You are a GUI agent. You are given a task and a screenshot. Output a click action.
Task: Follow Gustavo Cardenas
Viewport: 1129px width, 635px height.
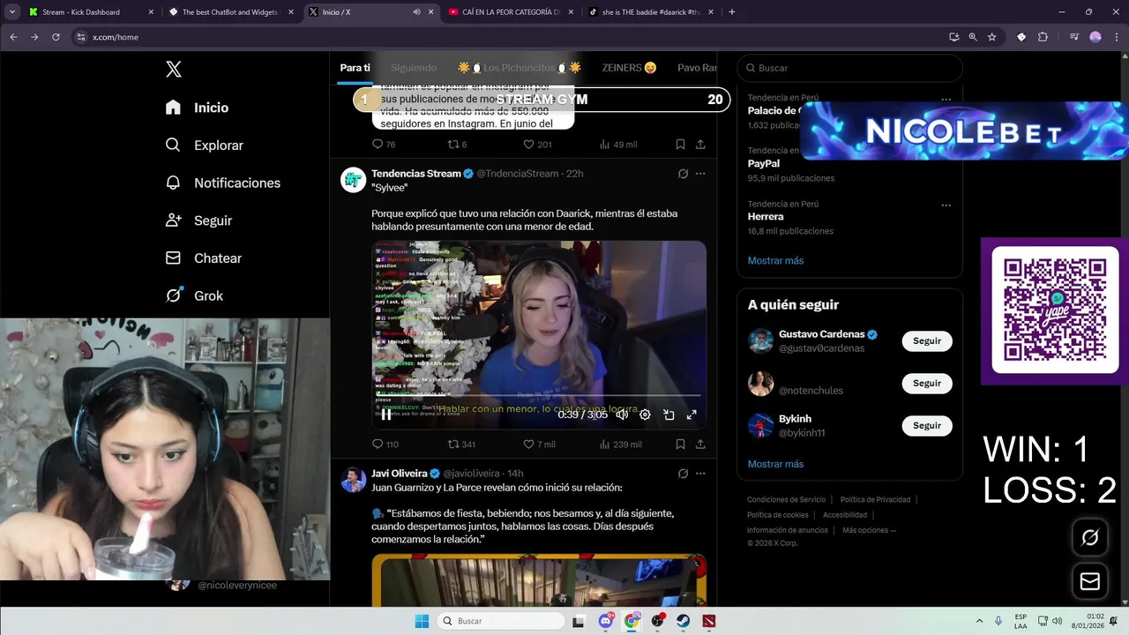926,341
